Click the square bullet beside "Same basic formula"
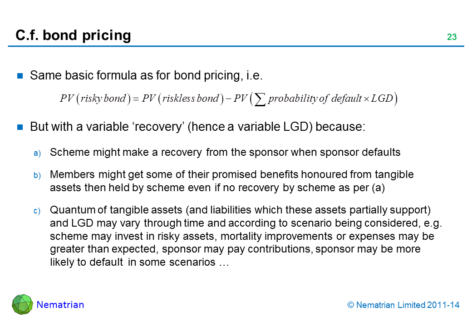This screenshot has width=472, height=327. [x=20, y=76]
